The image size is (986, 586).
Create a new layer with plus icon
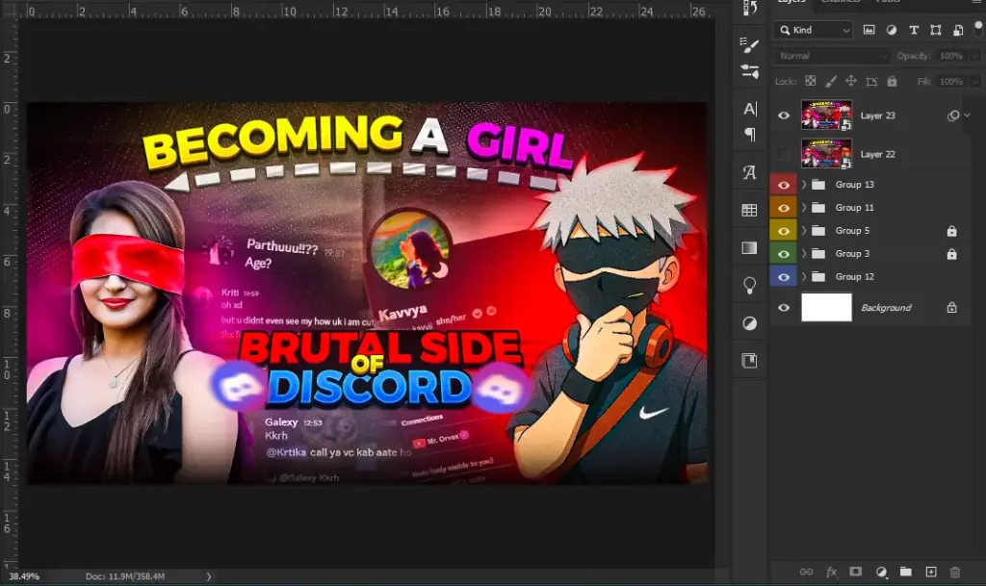pyautogui.click(x=931, y=572)
